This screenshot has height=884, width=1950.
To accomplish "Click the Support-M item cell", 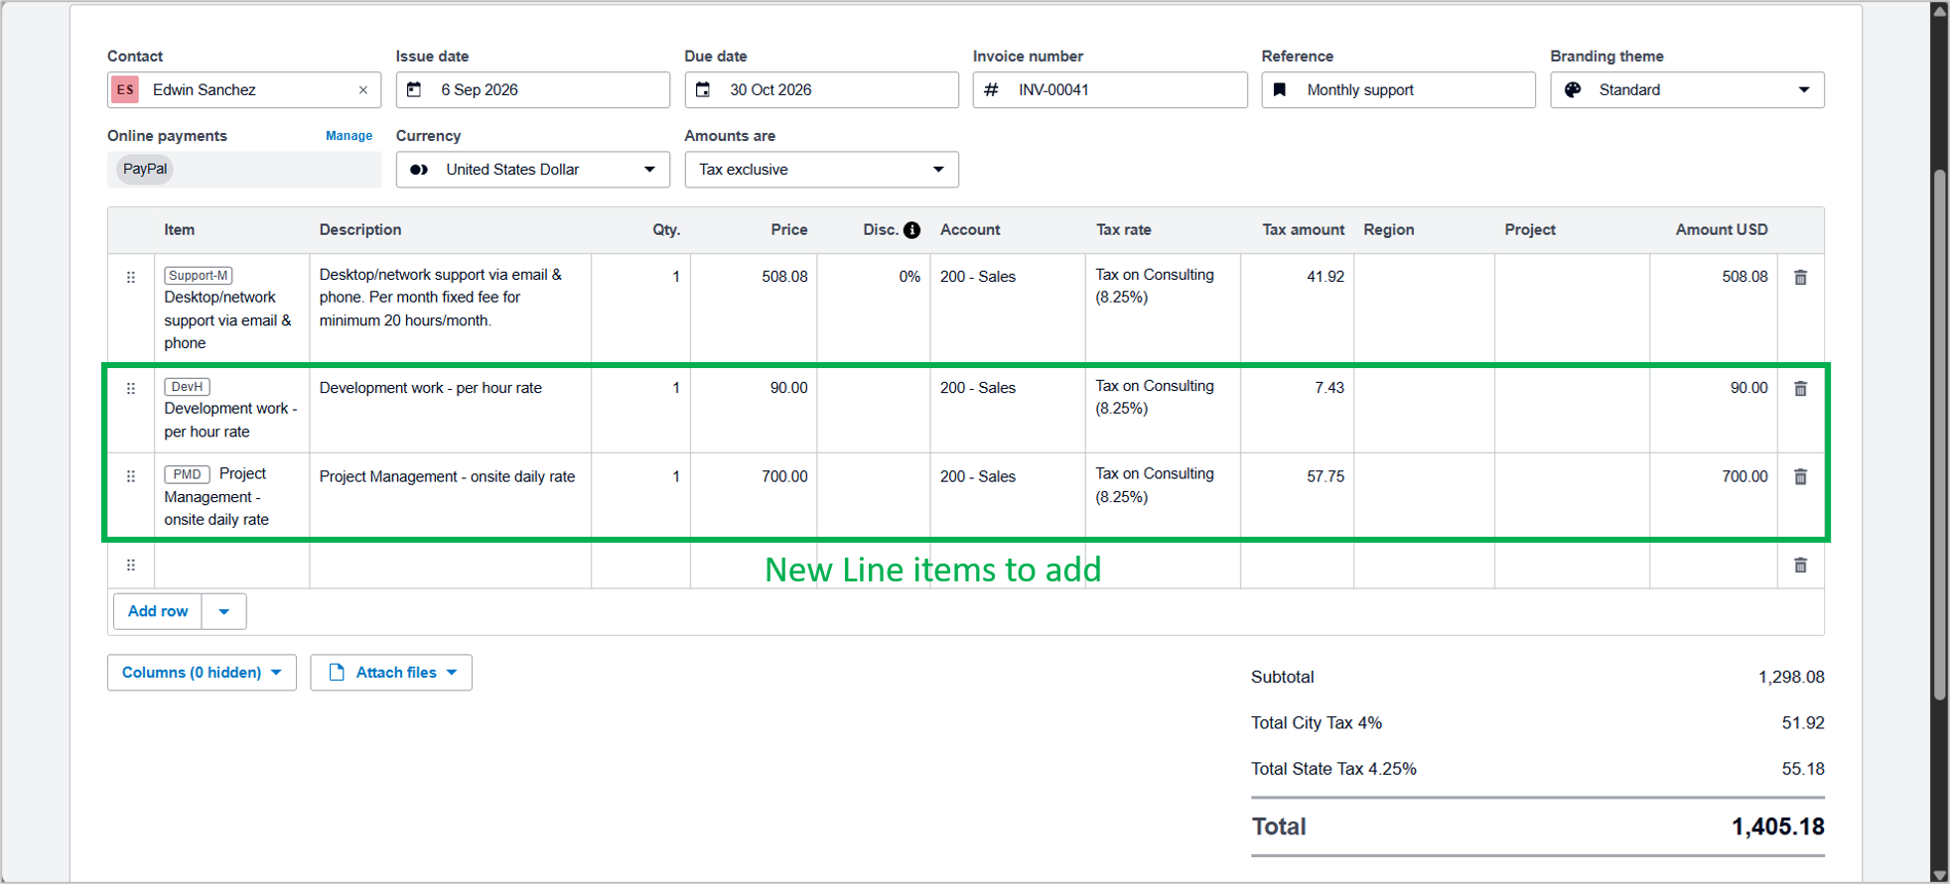I will (x=231, y=309).
